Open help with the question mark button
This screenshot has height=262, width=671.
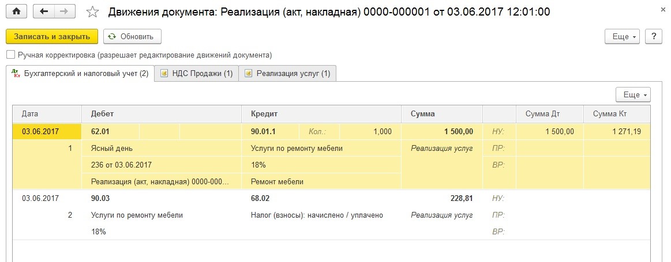tap(654, 36)
